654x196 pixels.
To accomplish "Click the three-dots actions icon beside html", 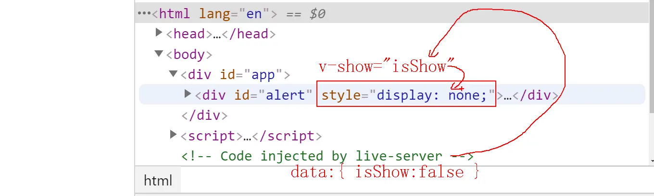I will coord(144,13).
